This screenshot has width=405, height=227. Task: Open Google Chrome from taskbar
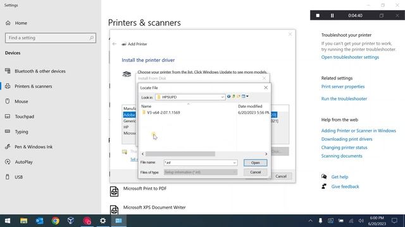pyautogui.click(x=55, y=221)
